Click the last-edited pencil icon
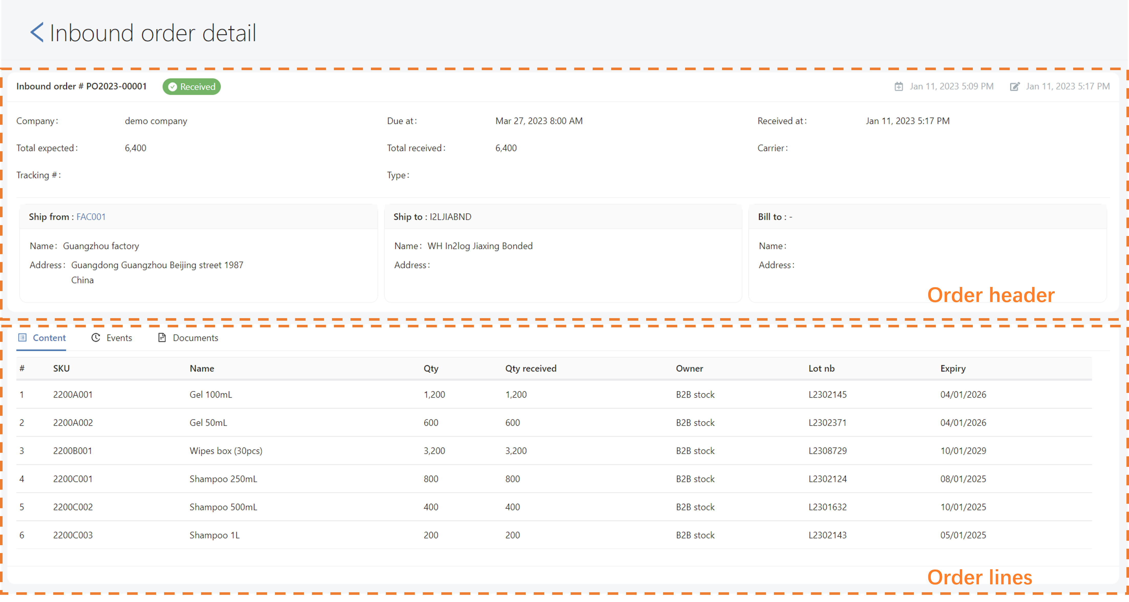The image size is (1129, 602). click(x=1015, y=87)
